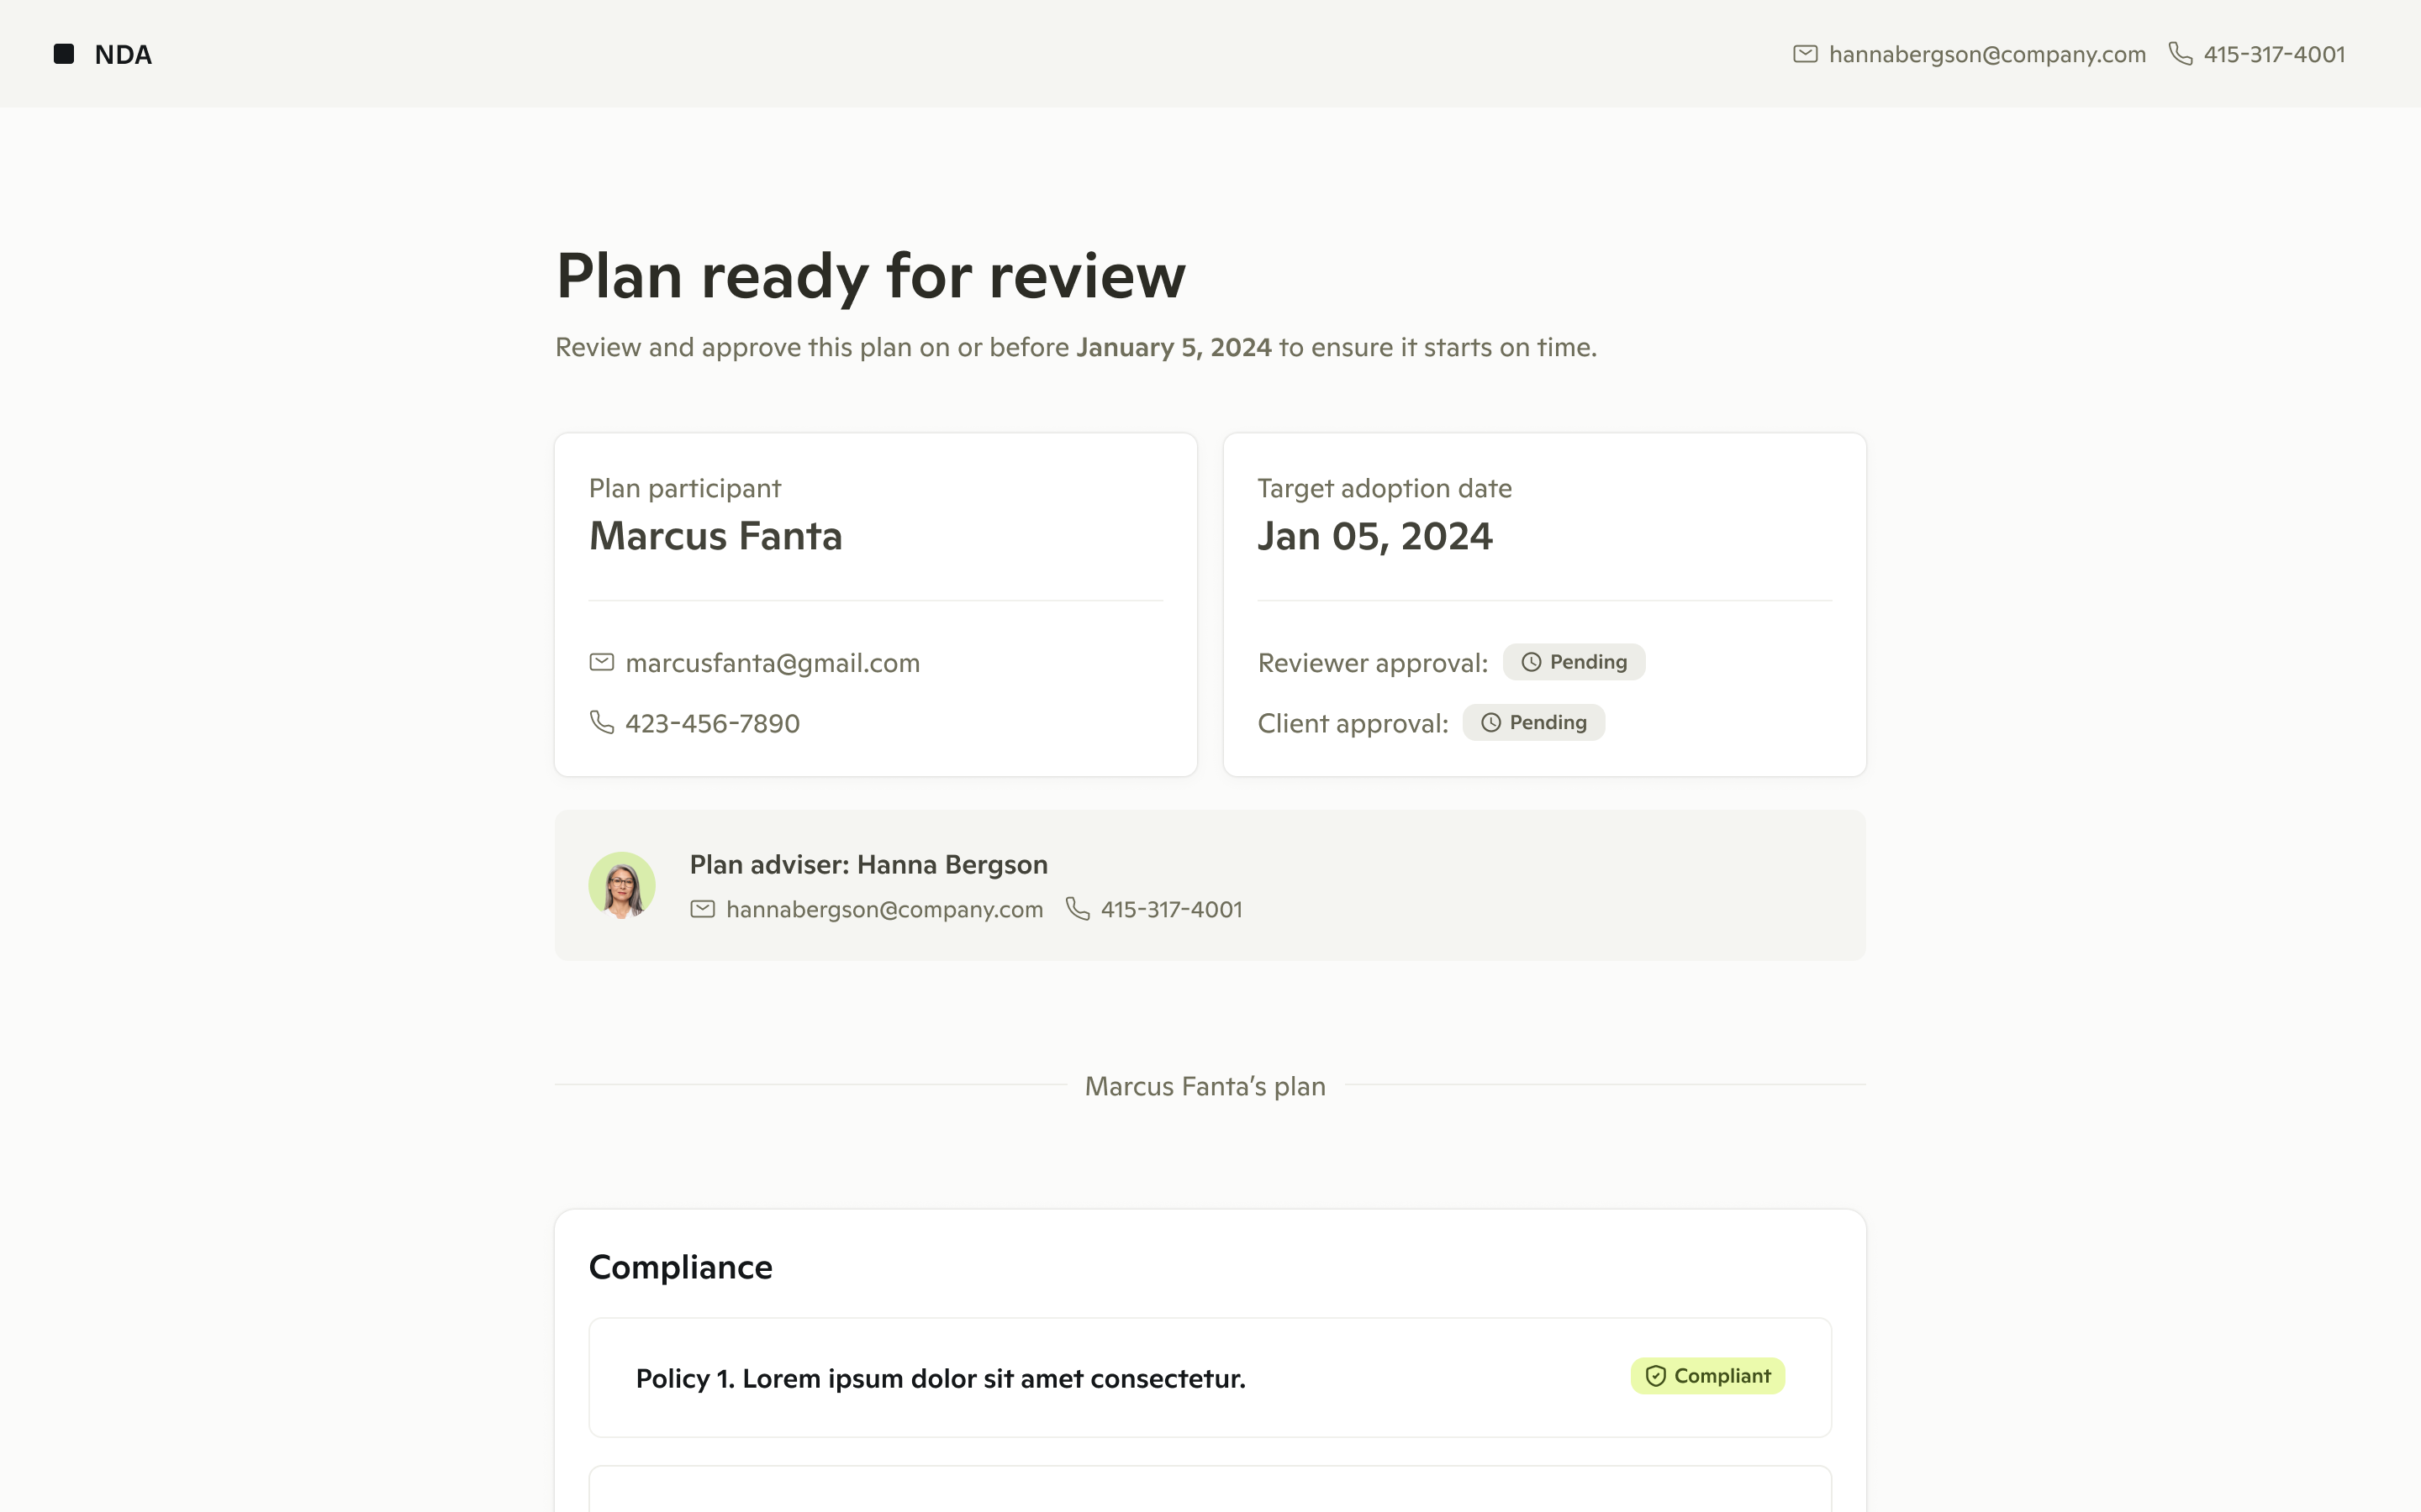This screenshot has height=1512, width=2421.
Task: Click clock icon in Reviewer approval badge
Action: pyautogui.click(x=1531, y=662)
